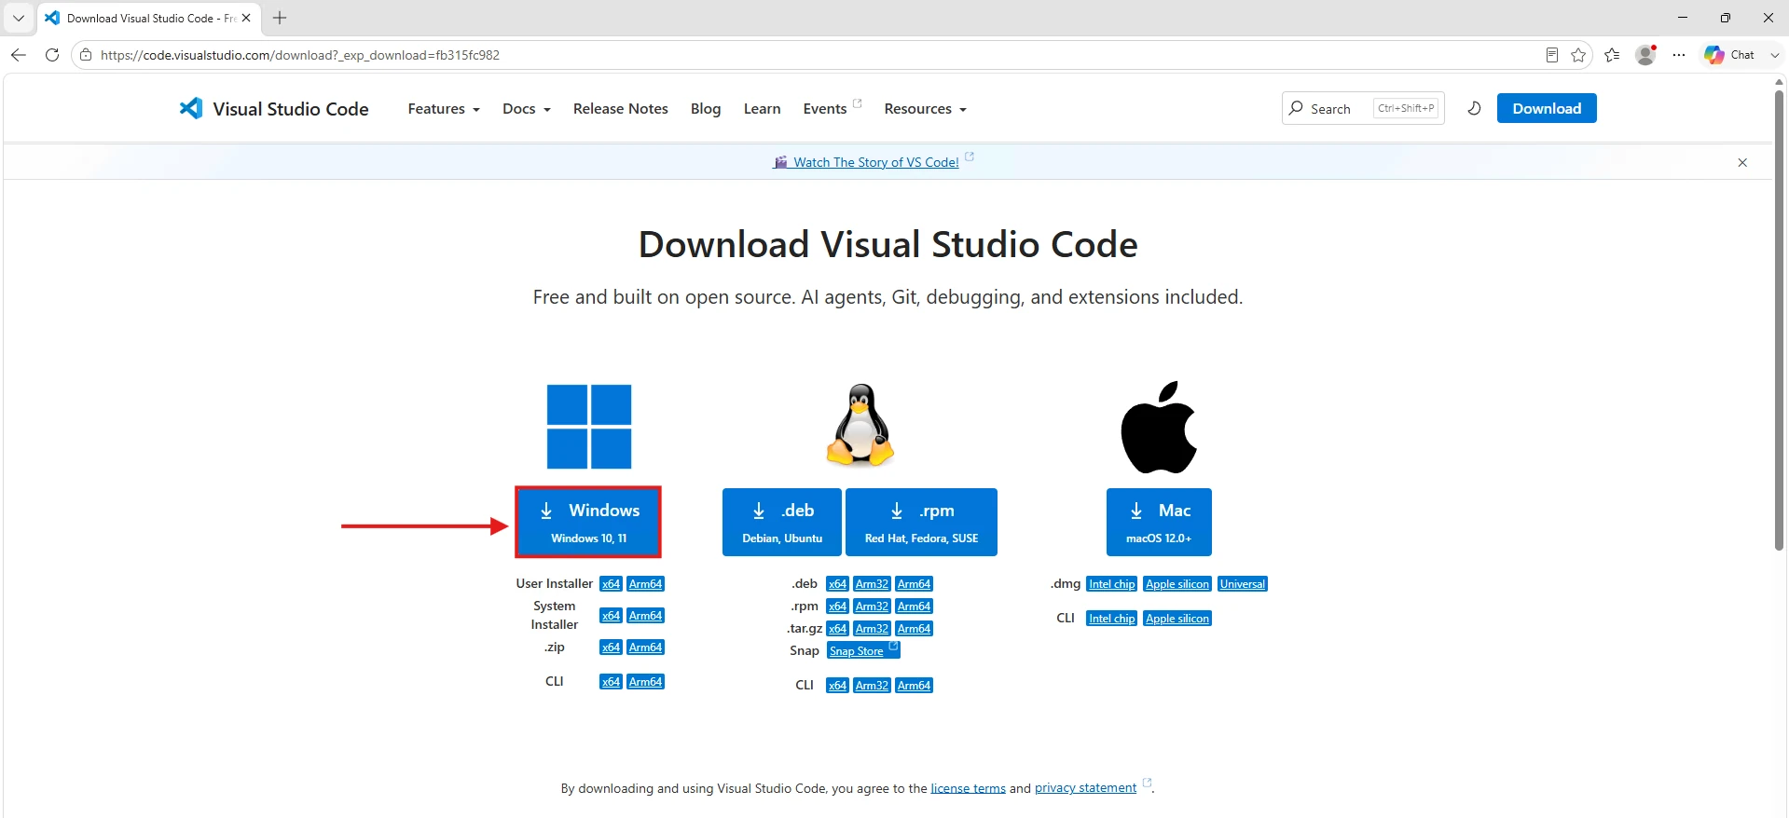Open the Copilot Chat button
The image size is (1789, 818).
tap(1730, 55)
